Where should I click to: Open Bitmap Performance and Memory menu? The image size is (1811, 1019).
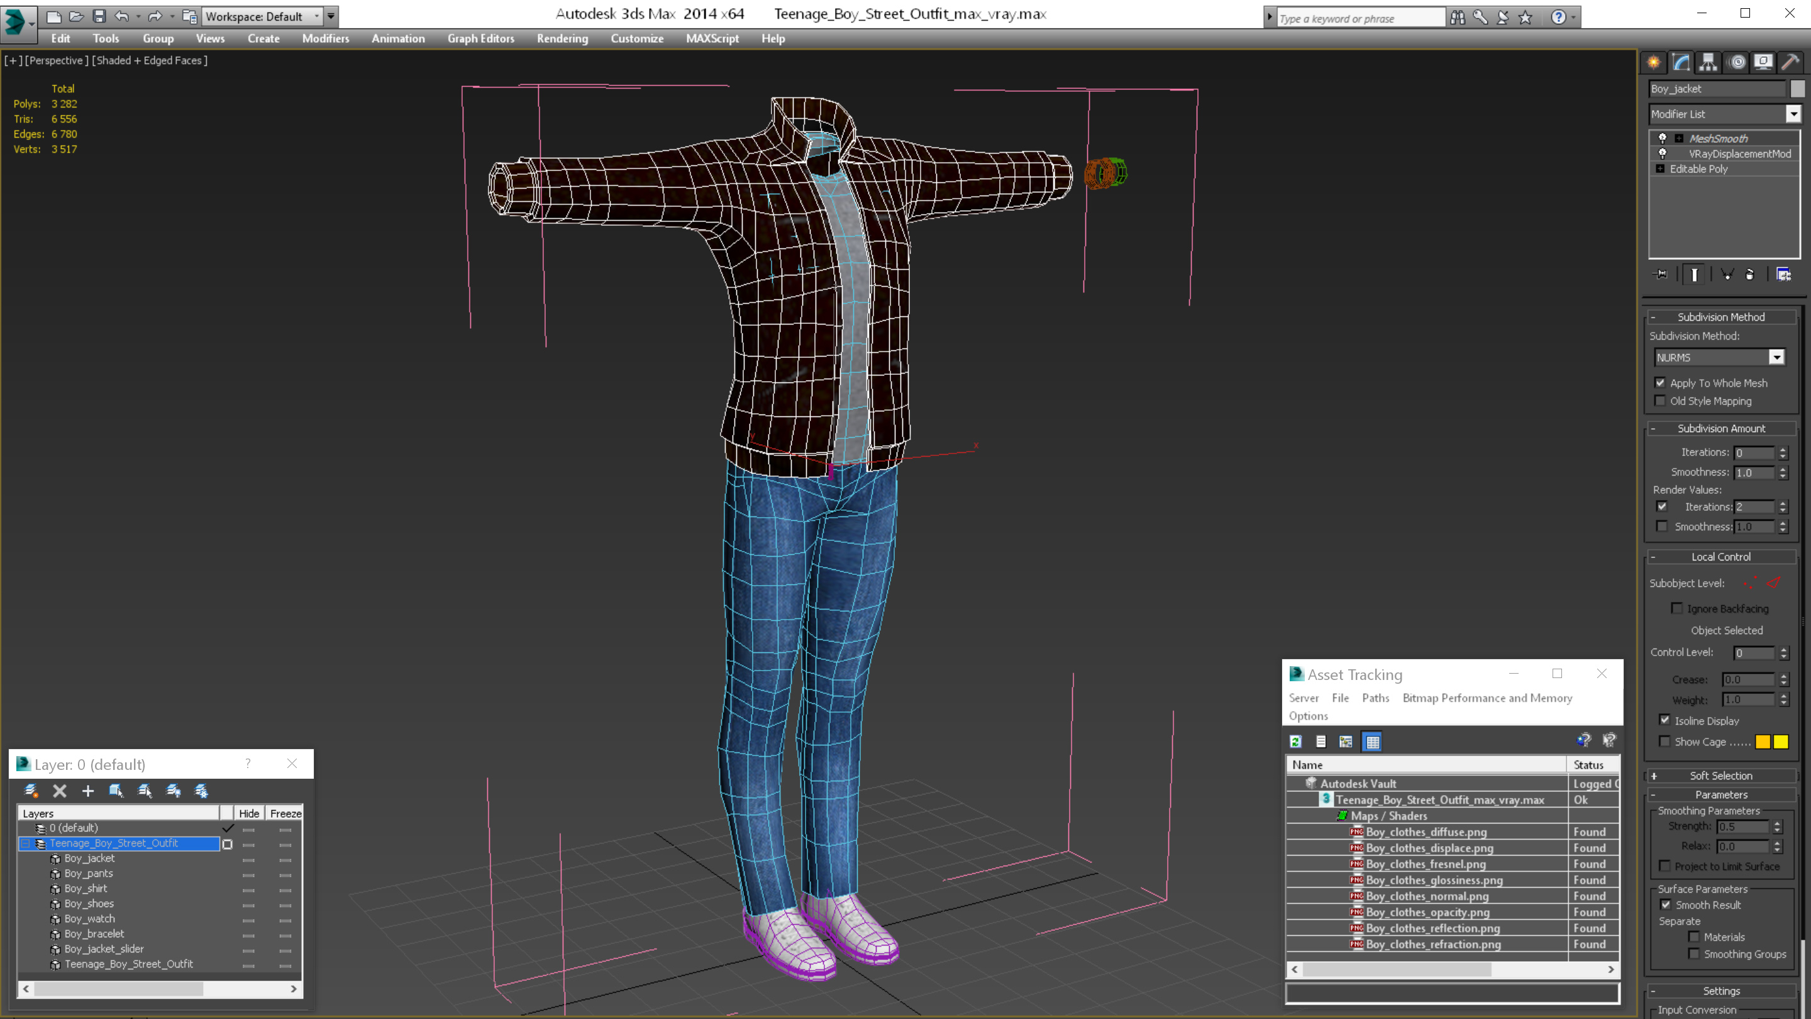1487,698
